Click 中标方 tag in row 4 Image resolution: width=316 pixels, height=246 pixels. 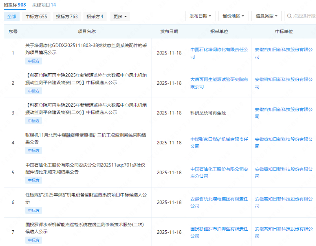pos(33,150)
